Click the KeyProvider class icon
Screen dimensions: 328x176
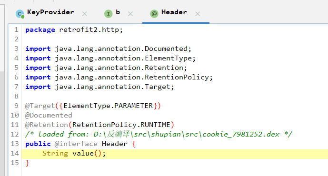[x=20, y=14]
